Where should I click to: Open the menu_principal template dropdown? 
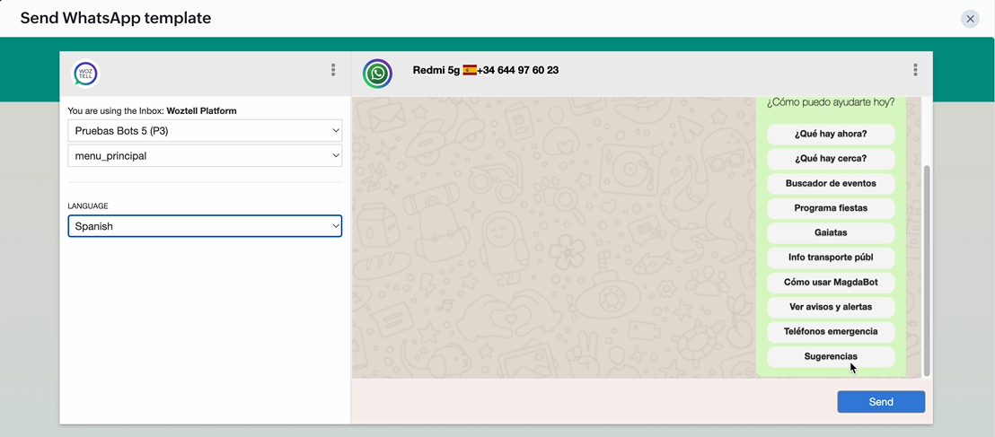205,156
